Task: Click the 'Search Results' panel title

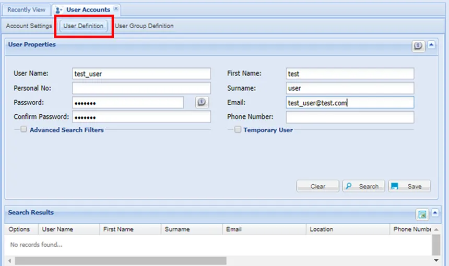Action: (31, 212)
